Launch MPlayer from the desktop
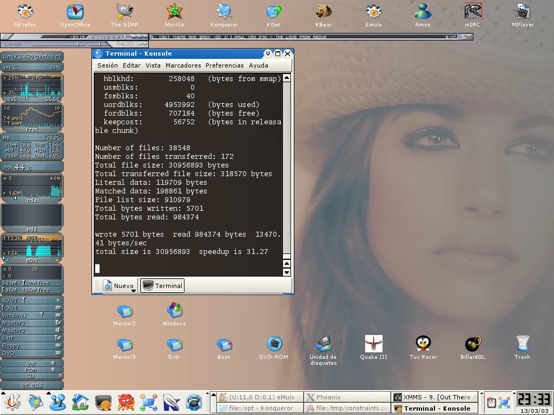Viewport: 554px width, 415px height. [523, 11]
